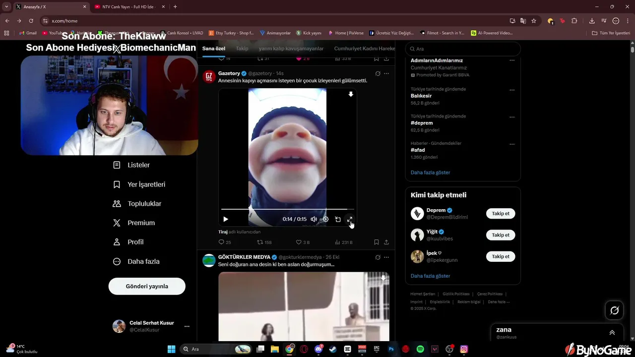Bookmark page with star icon

pos(534,21)
